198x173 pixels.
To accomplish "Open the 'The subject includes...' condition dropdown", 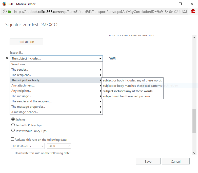I will click(56, 59).
